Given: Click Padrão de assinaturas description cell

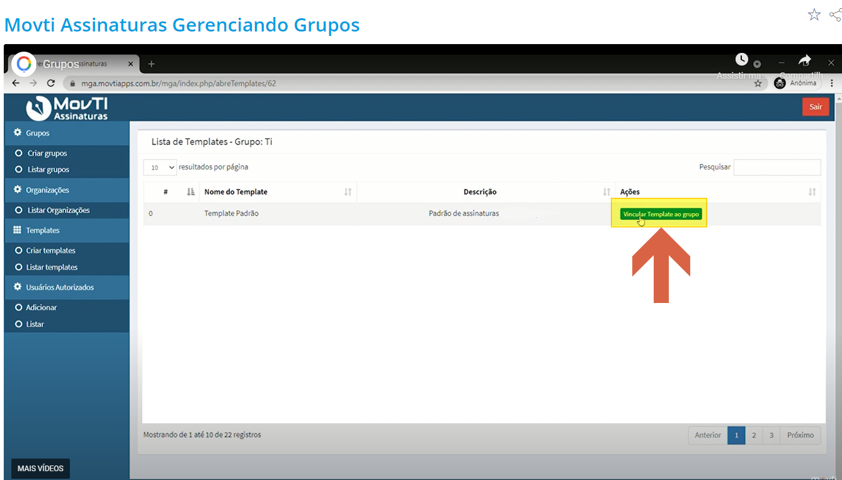Looking at the screenshot, I should [464, 214].
